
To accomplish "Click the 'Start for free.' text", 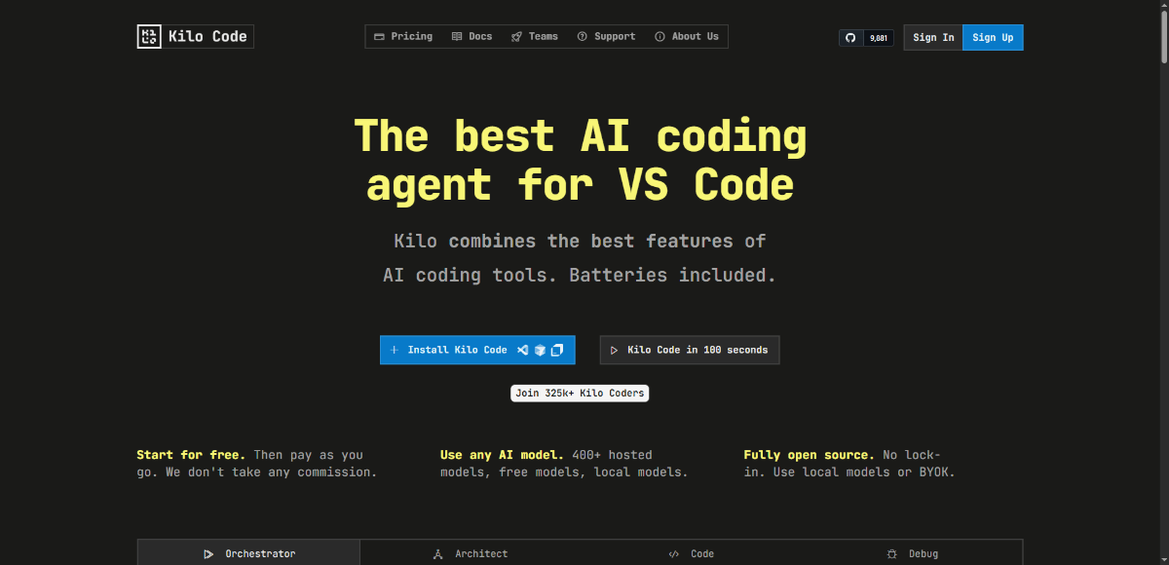I will click(191, 455).
